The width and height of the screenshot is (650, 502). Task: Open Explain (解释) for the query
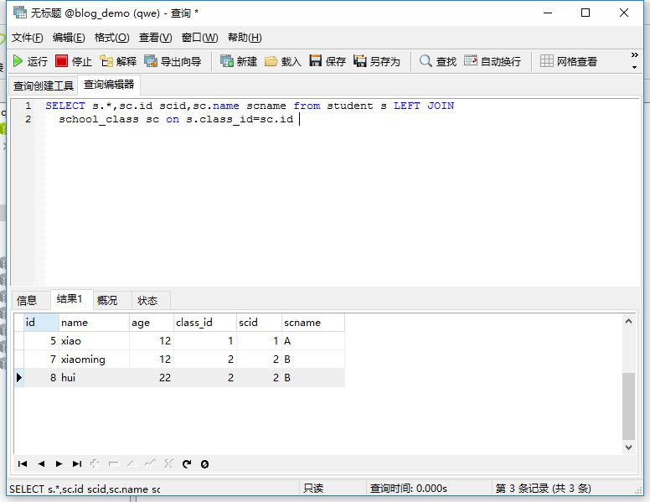pyautogui.click(x=118, y=61)
